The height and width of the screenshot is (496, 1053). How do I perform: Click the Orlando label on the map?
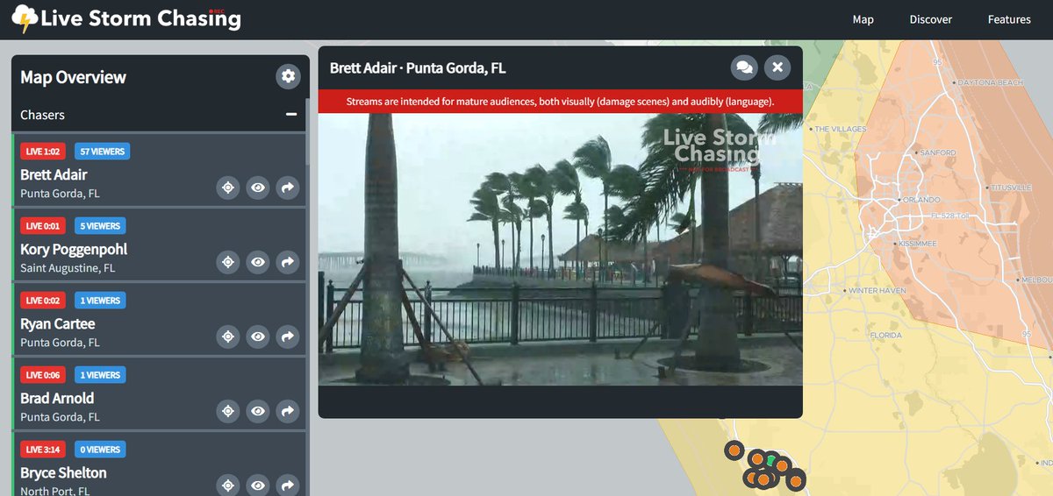pyautogui.click(x=923, y=200)
